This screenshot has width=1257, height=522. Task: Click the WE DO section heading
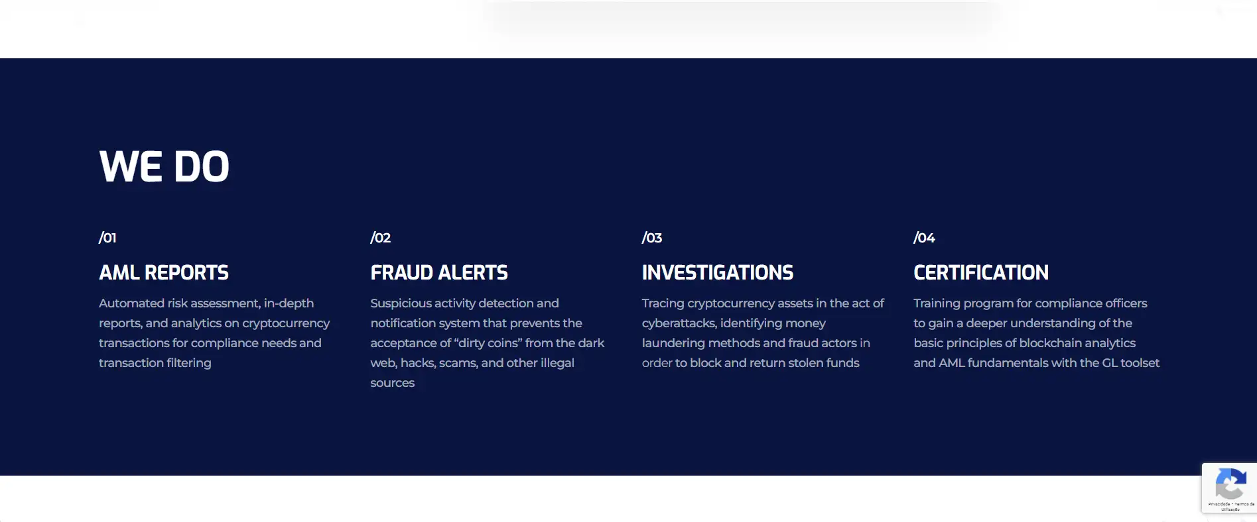[164, 166]
